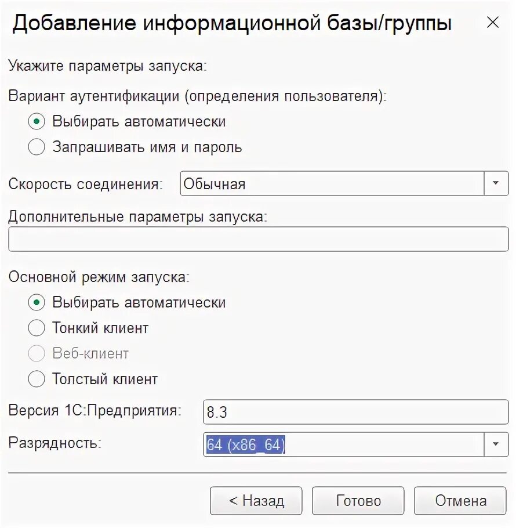Choose automatic launch mode 'Выбирать автоматически' radio

click(37, 303)
